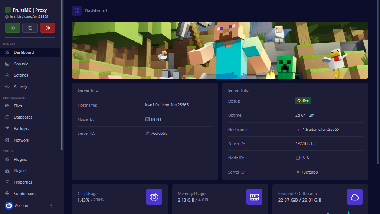Restart the server using the refresh icon
Screen dimensions: 380x214
(x=30, y=27)
